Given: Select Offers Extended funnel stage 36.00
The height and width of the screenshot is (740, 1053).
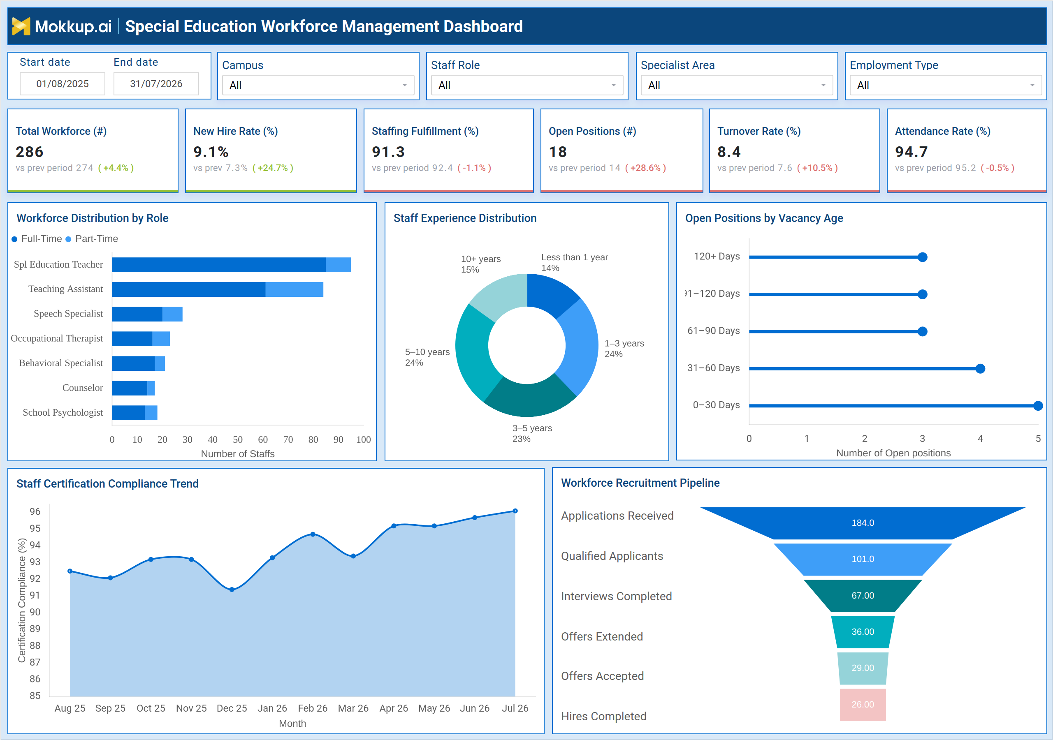Looking at the screenshot, I should pyautogui.click(x=863, y=632).
